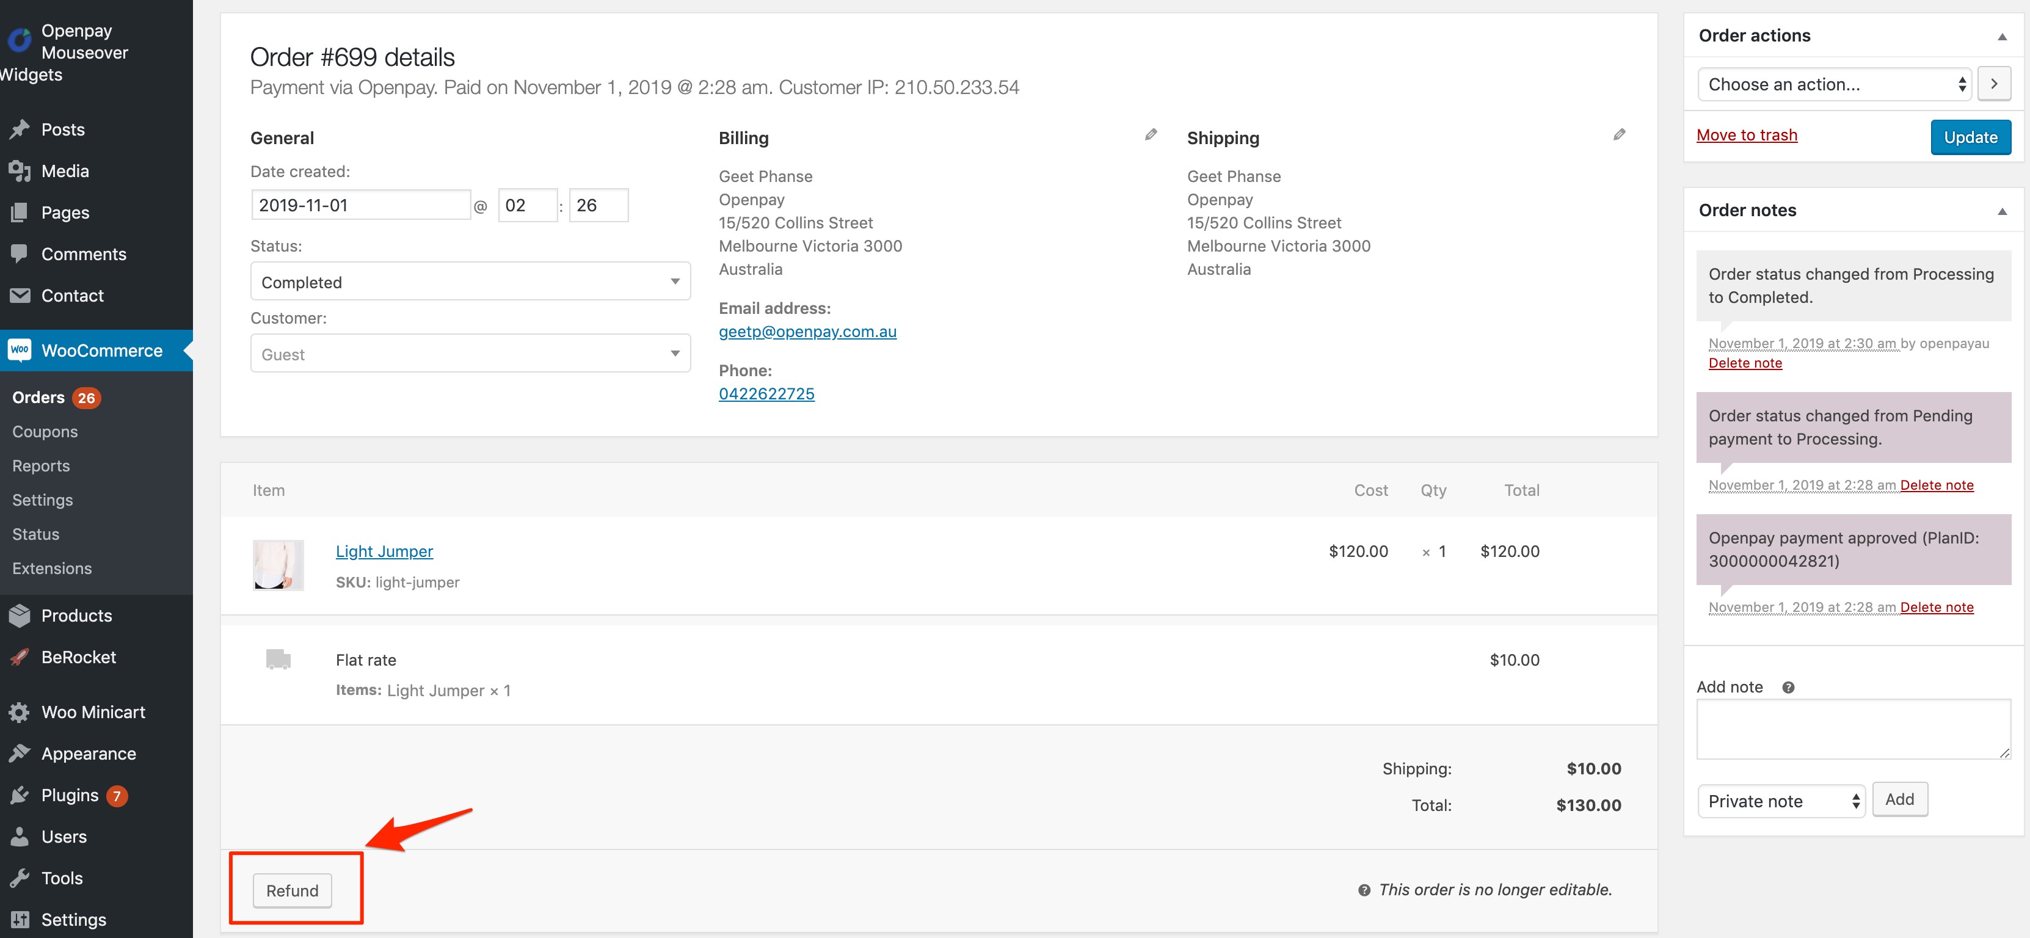Click the BeRocket rocket icon
The width and height of the screenshot is (2030, 938).
click(20, 657)
